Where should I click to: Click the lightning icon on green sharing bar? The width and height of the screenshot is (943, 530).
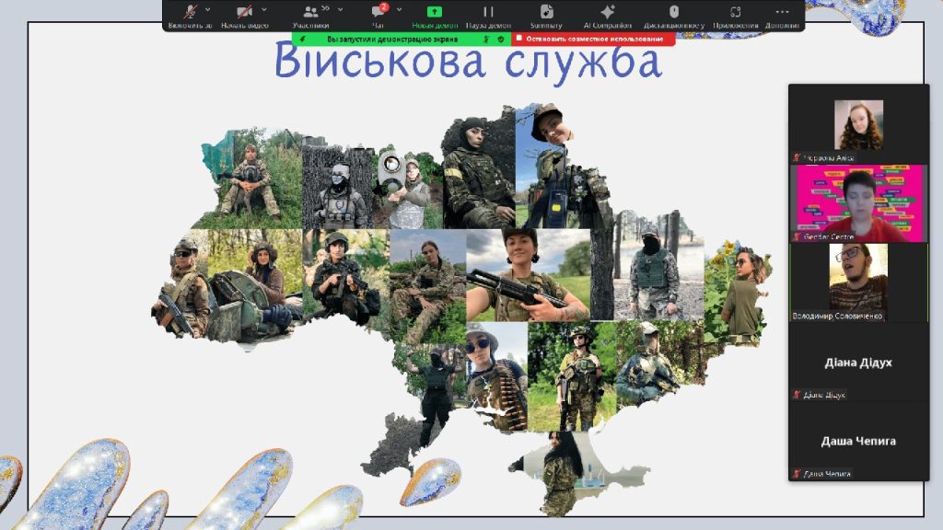[x=302, y=39]
